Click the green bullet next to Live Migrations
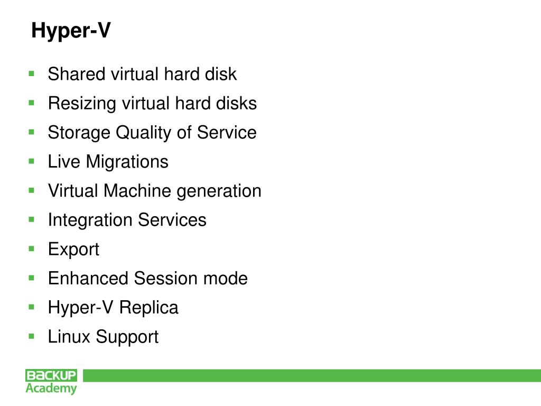Viewport: 541px width, 406px height. point(31,161)
